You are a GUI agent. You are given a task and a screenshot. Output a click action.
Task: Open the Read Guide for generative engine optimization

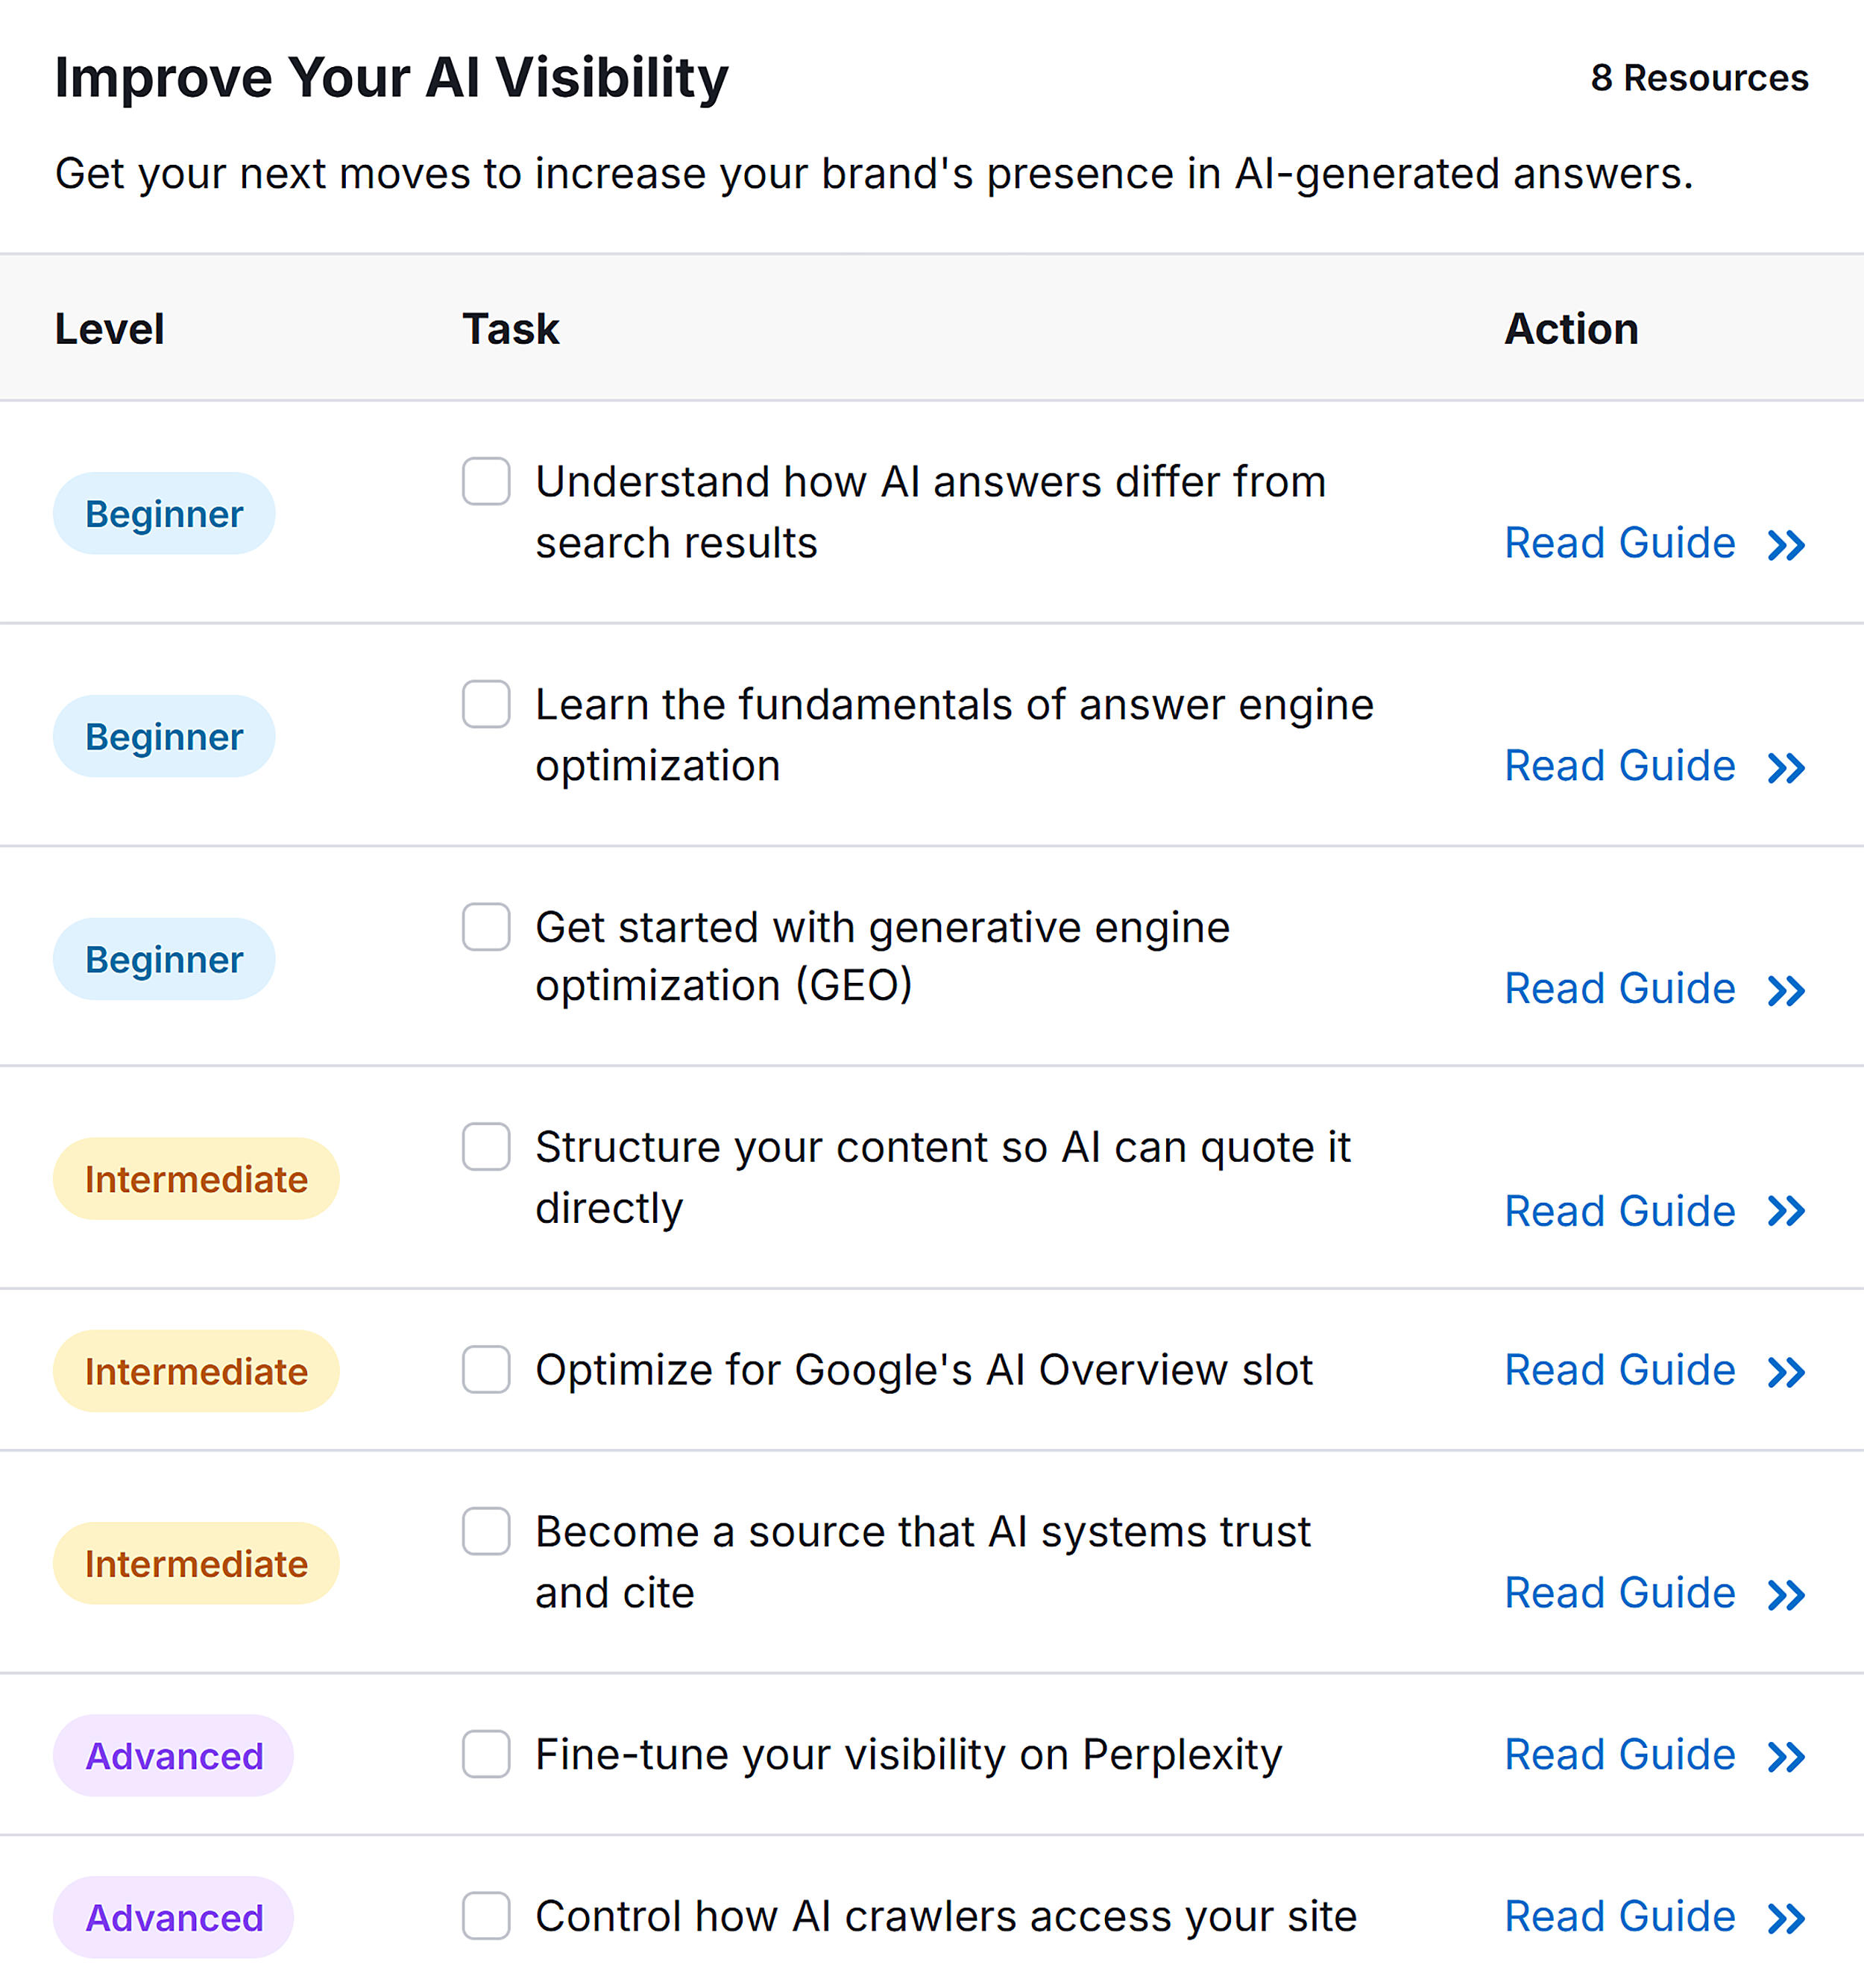coord(1620,988)
